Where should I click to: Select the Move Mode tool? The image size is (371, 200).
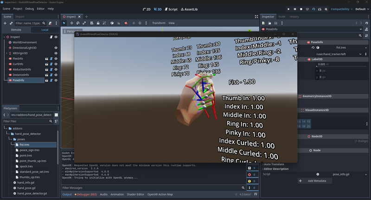pos(71,23)
